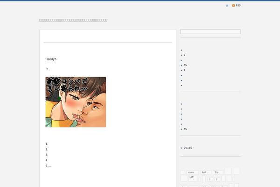Open the sidebar link labeled 2

click(184, 55)
